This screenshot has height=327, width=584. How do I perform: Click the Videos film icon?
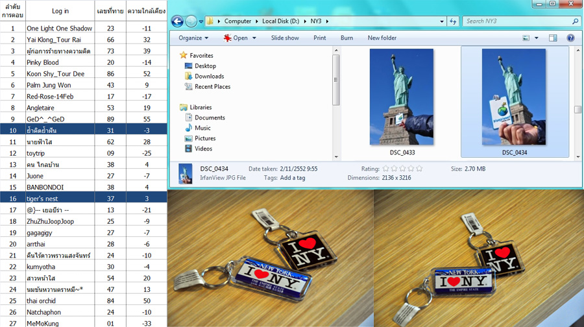[x=188, y=149]
